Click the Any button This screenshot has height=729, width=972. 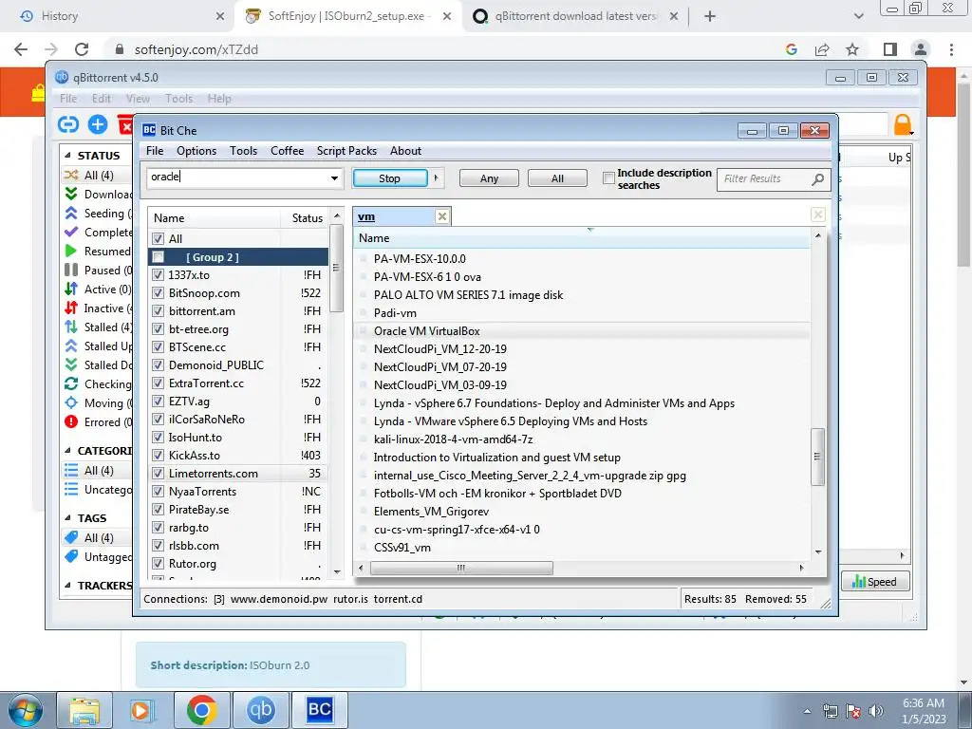tap(489, 178)
